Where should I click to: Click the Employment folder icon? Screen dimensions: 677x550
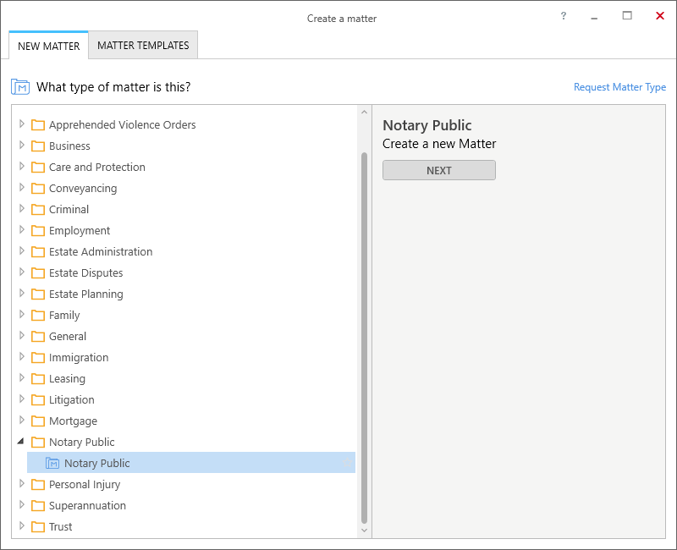point(38,231)
